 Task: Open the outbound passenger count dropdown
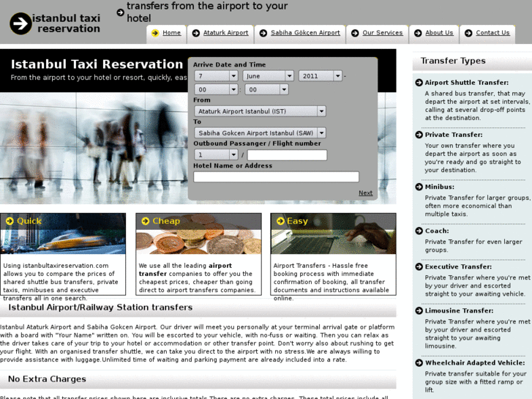pyautogui.click(x=216, y=155)
